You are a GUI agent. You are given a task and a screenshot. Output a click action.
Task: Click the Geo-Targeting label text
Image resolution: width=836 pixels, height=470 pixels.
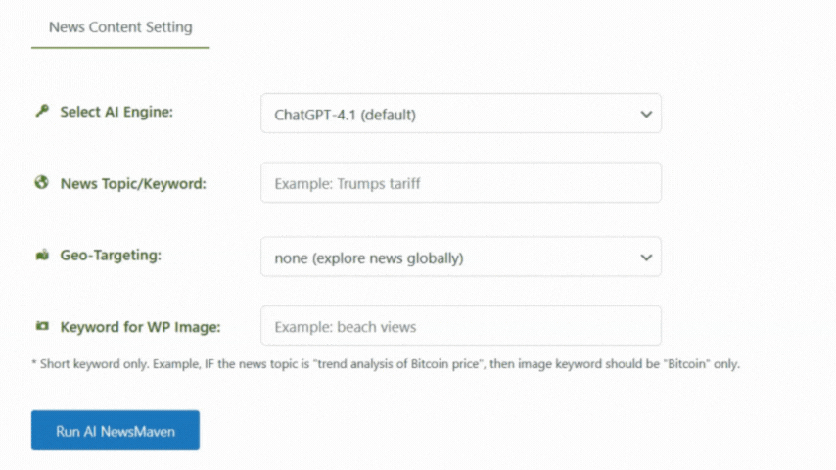pos(111,255)
